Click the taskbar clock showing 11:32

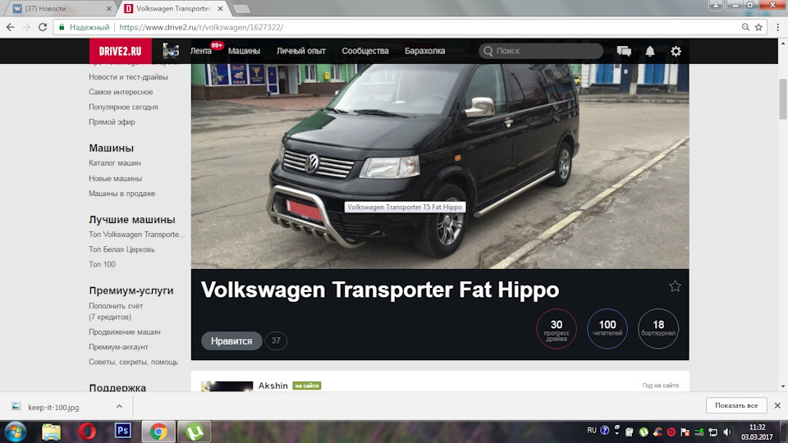(x=757, y=432)
